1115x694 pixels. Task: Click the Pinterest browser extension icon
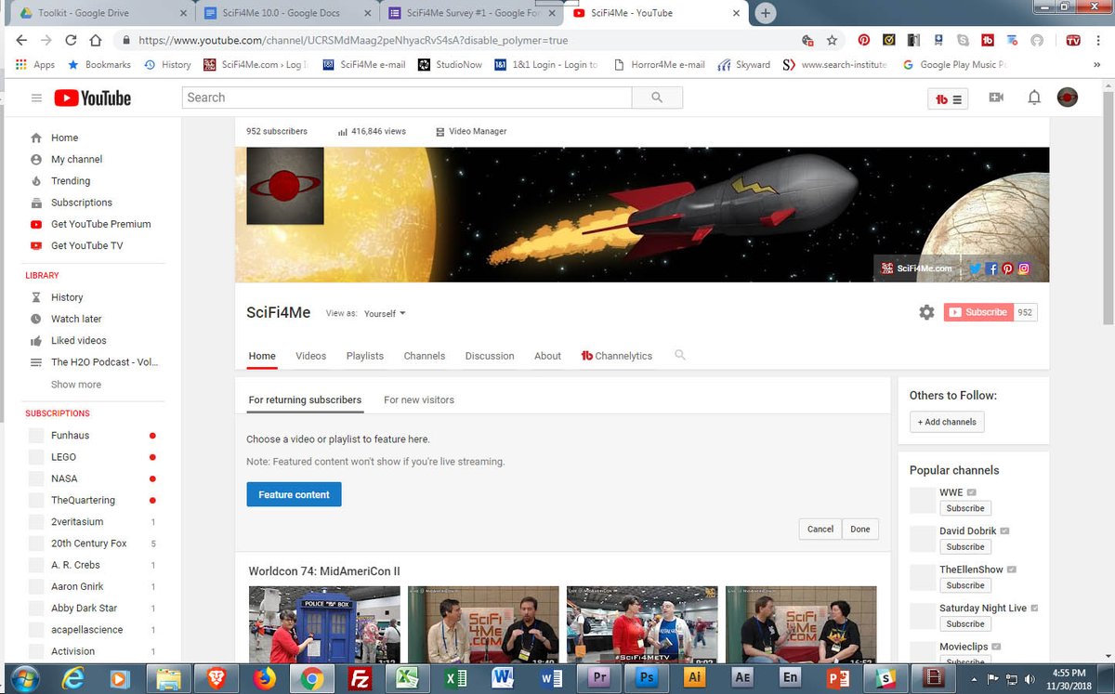click(x=864, y=40)
